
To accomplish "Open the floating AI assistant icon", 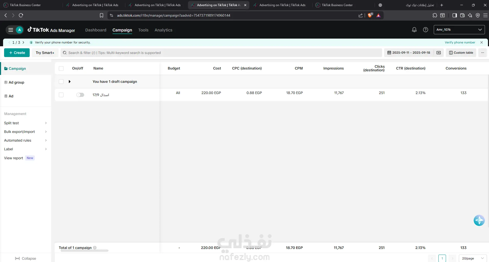I will pyautogui.click(x=479, y=220).
